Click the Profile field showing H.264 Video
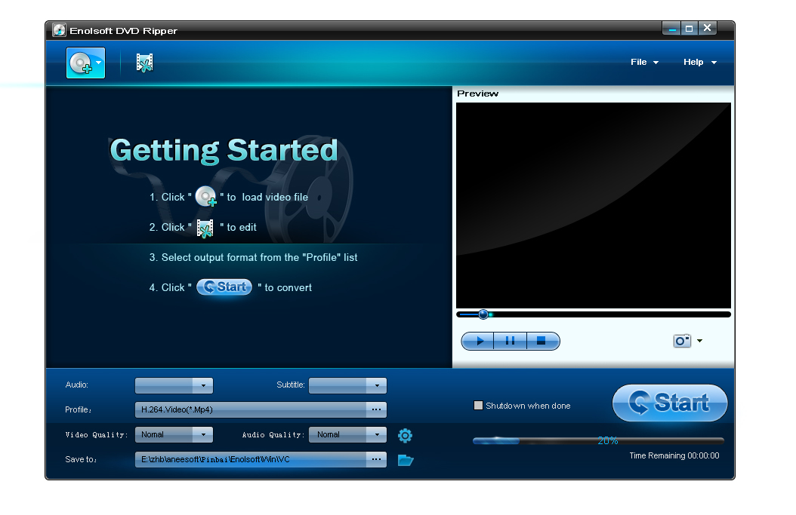 [x=251, y=409]
